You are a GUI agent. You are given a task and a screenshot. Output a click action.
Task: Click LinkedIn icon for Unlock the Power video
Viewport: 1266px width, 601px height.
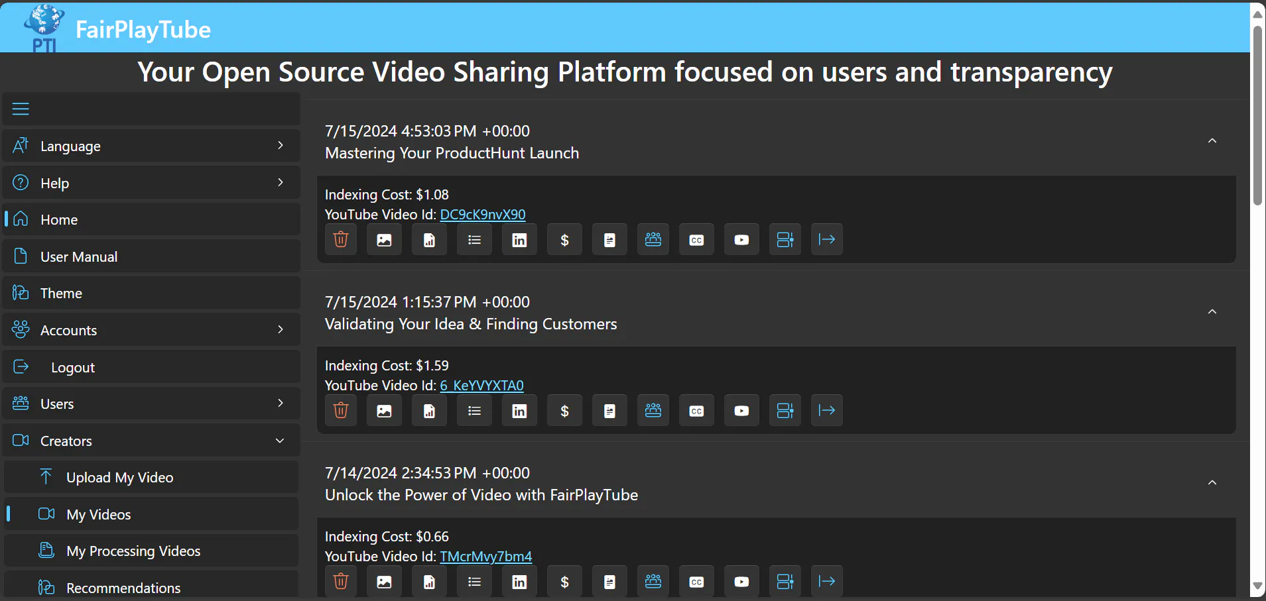coord(520,581)
